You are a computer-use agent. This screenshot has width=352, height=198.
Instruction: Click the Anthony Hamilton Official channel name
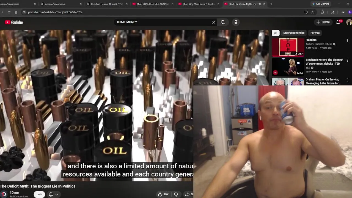coord(319,44)
